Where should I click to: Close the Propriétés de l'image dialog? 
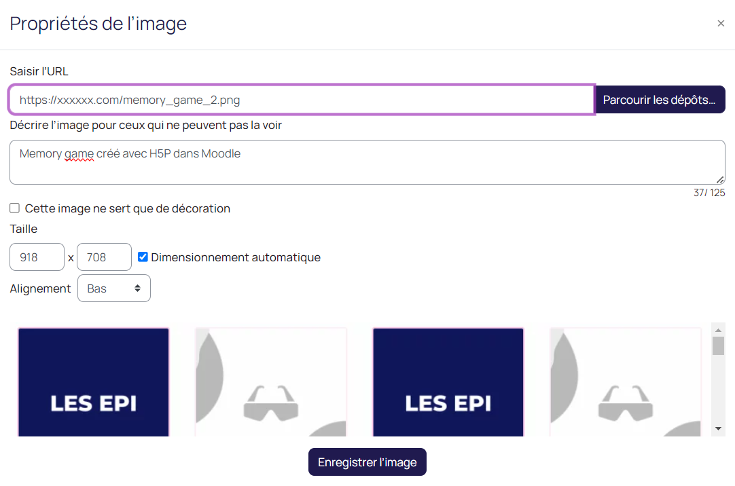click(x=721, y=23)
